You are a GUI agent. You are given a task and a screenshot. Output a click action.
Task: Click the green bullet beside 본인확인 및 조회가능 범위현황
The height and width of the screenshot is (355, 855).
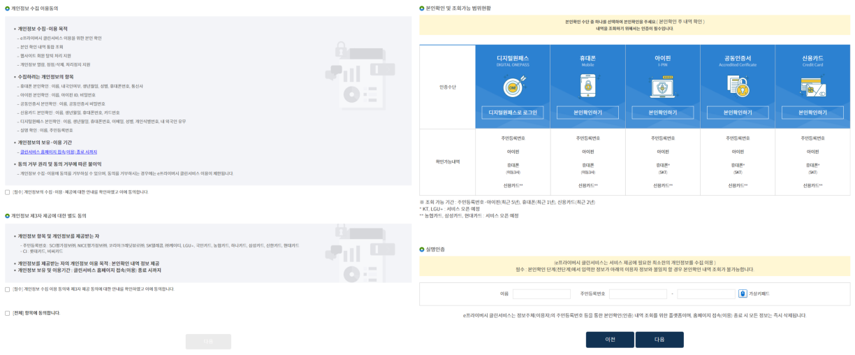421,8
